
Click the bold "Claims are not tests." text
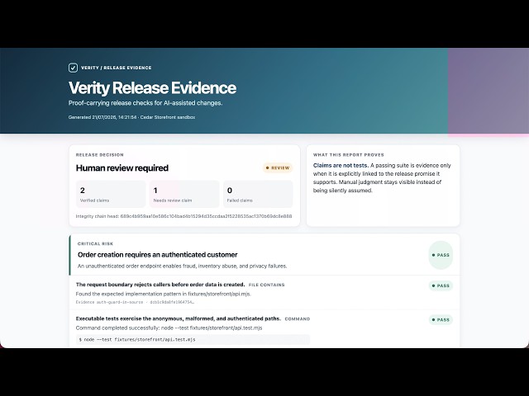[x=341, y=165]
